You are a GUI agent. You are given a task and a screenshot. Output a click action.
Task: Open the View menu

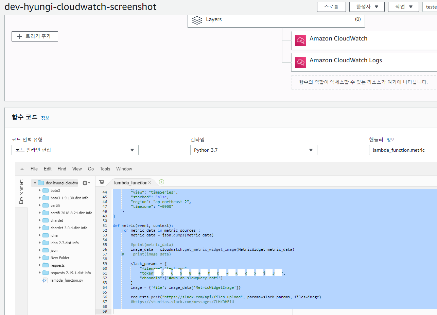pos(77,169)
